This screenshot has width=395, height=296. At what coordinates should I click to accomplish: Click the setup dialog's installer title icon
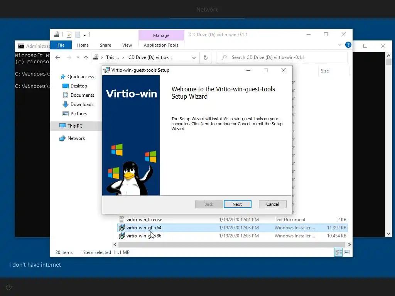point(107,70)
